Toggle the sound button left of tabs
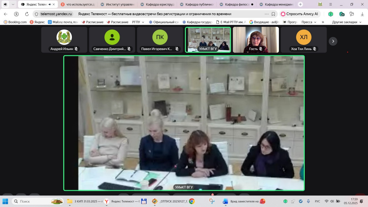The image size is (368, 207). (x=5, y=4)
